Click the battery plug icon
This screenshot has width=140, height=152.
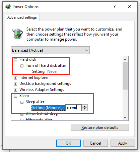coord(17,34)
